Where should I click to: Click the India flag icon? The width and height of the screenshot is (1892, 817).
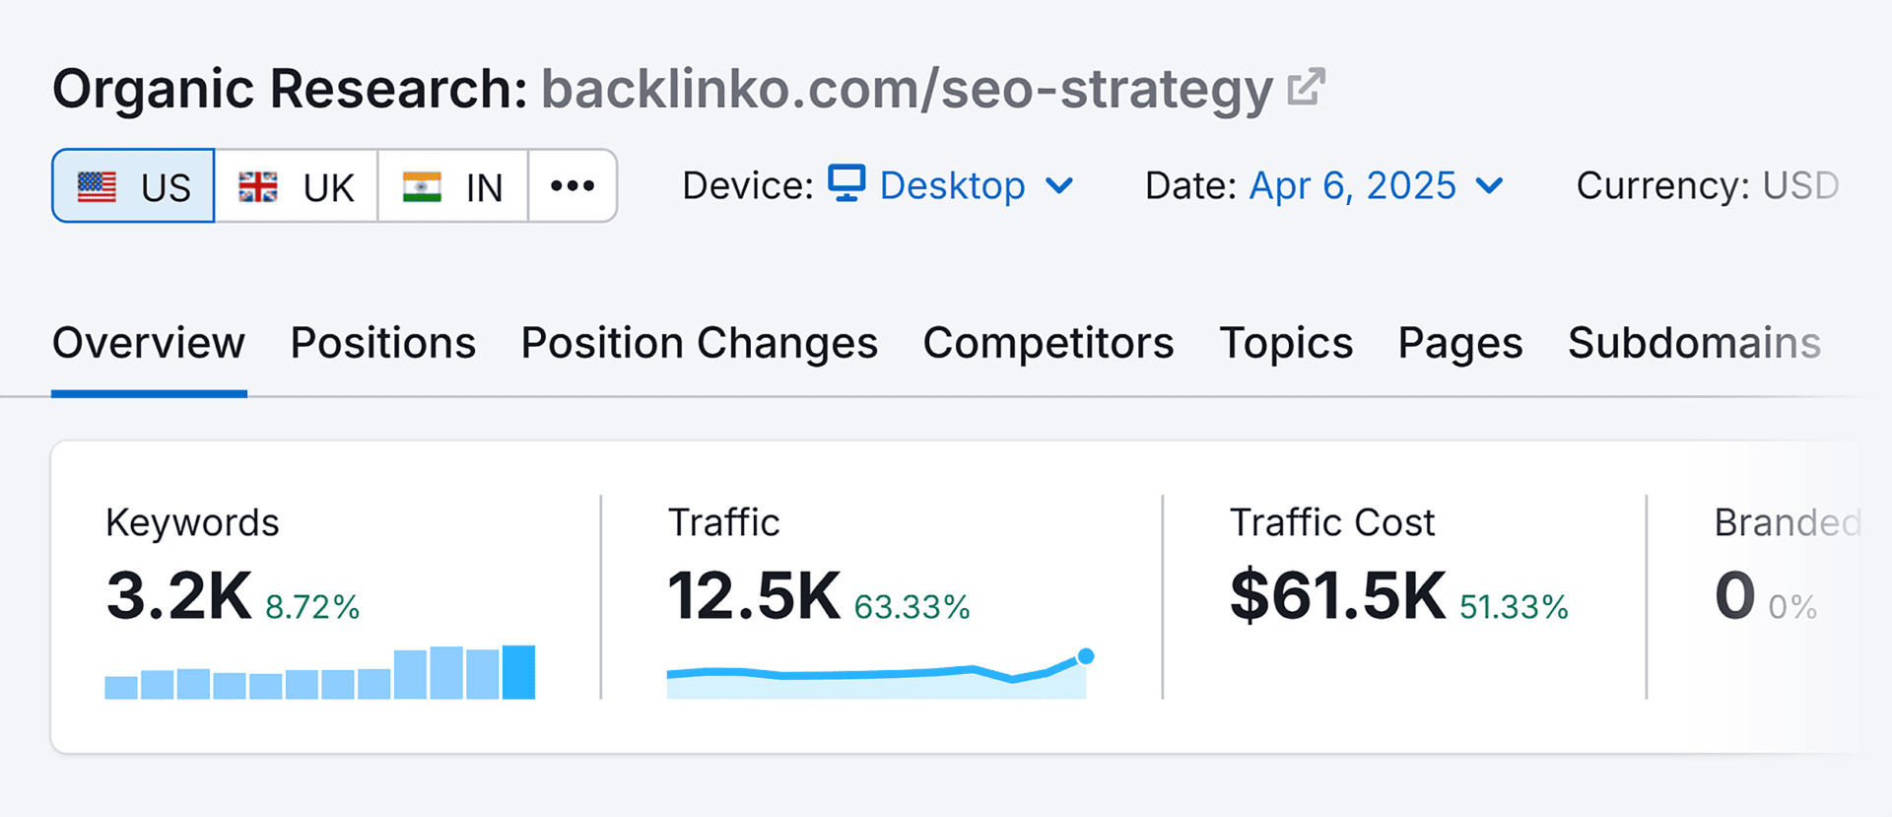coord(422,186)
